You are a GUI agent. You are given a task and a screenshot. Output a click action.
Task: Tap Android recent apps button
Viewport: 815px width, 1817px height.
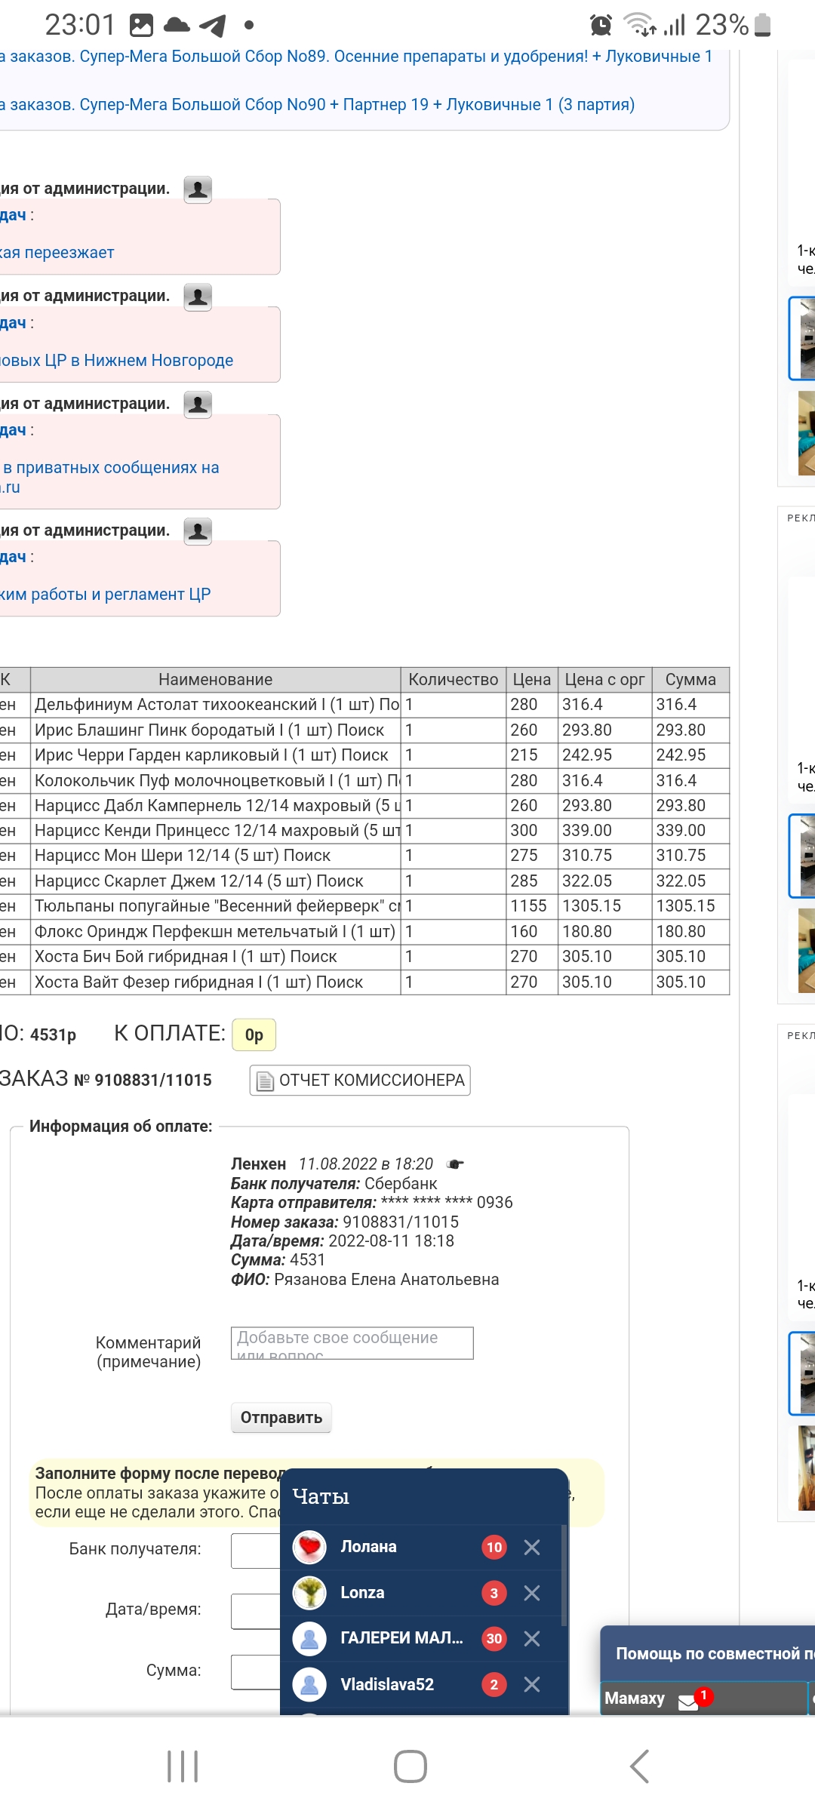[x=183, y=1766]
